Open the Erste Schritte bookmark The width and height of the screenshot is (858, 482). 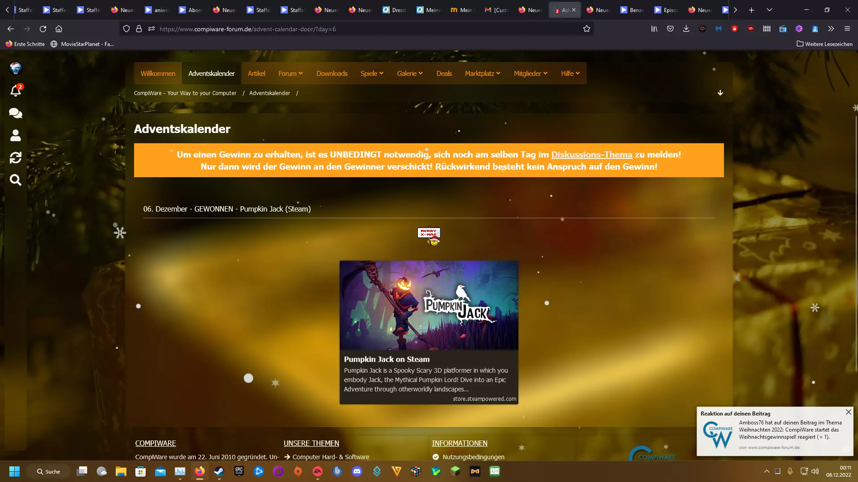(x=25, y=44)
